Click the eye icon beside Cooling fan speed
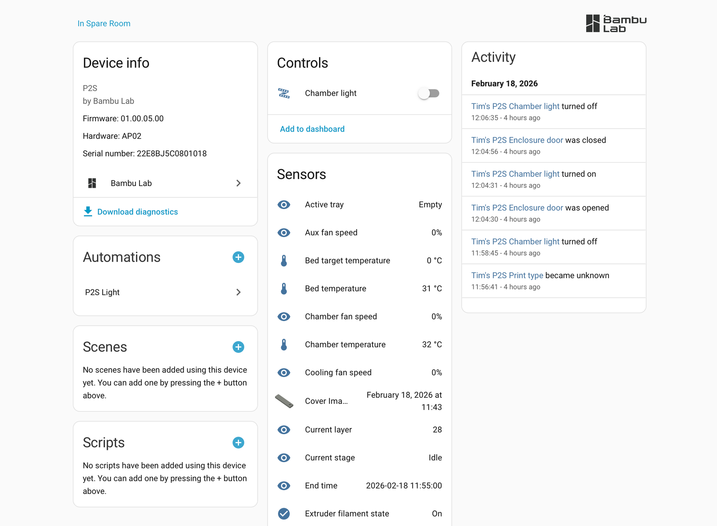The height and width of the screenshot is (526, 717). coord(284,373)
